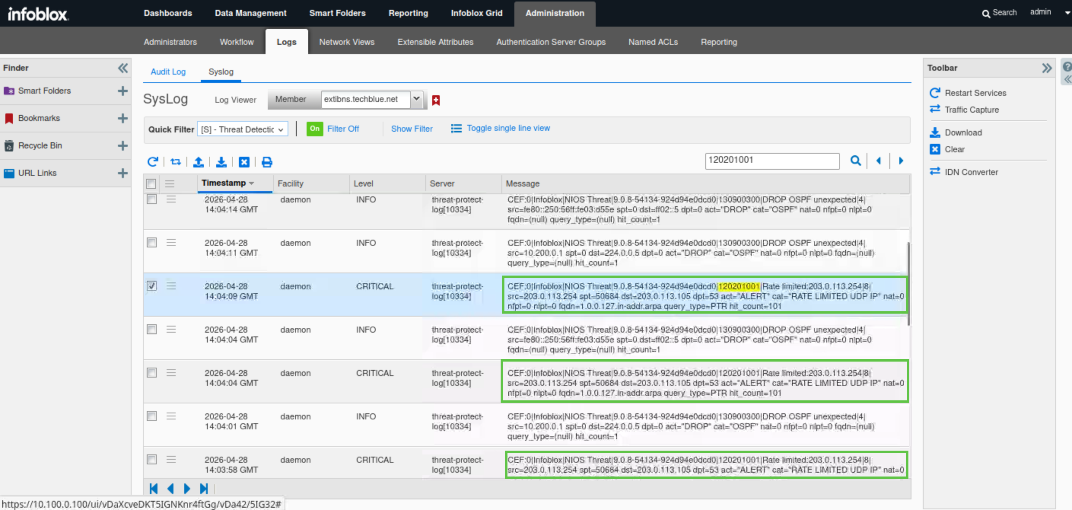Add a new Smart Folder with plus
The image size is (1072, 510).
(x=122, y=91)
